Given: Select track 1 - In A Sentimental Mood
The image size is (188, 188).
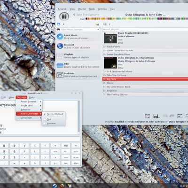Looking at the screenshot, I should coord(145,71).
